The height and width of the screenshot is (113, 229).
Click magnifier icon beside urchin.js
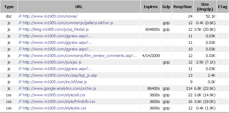pos(20,88)
